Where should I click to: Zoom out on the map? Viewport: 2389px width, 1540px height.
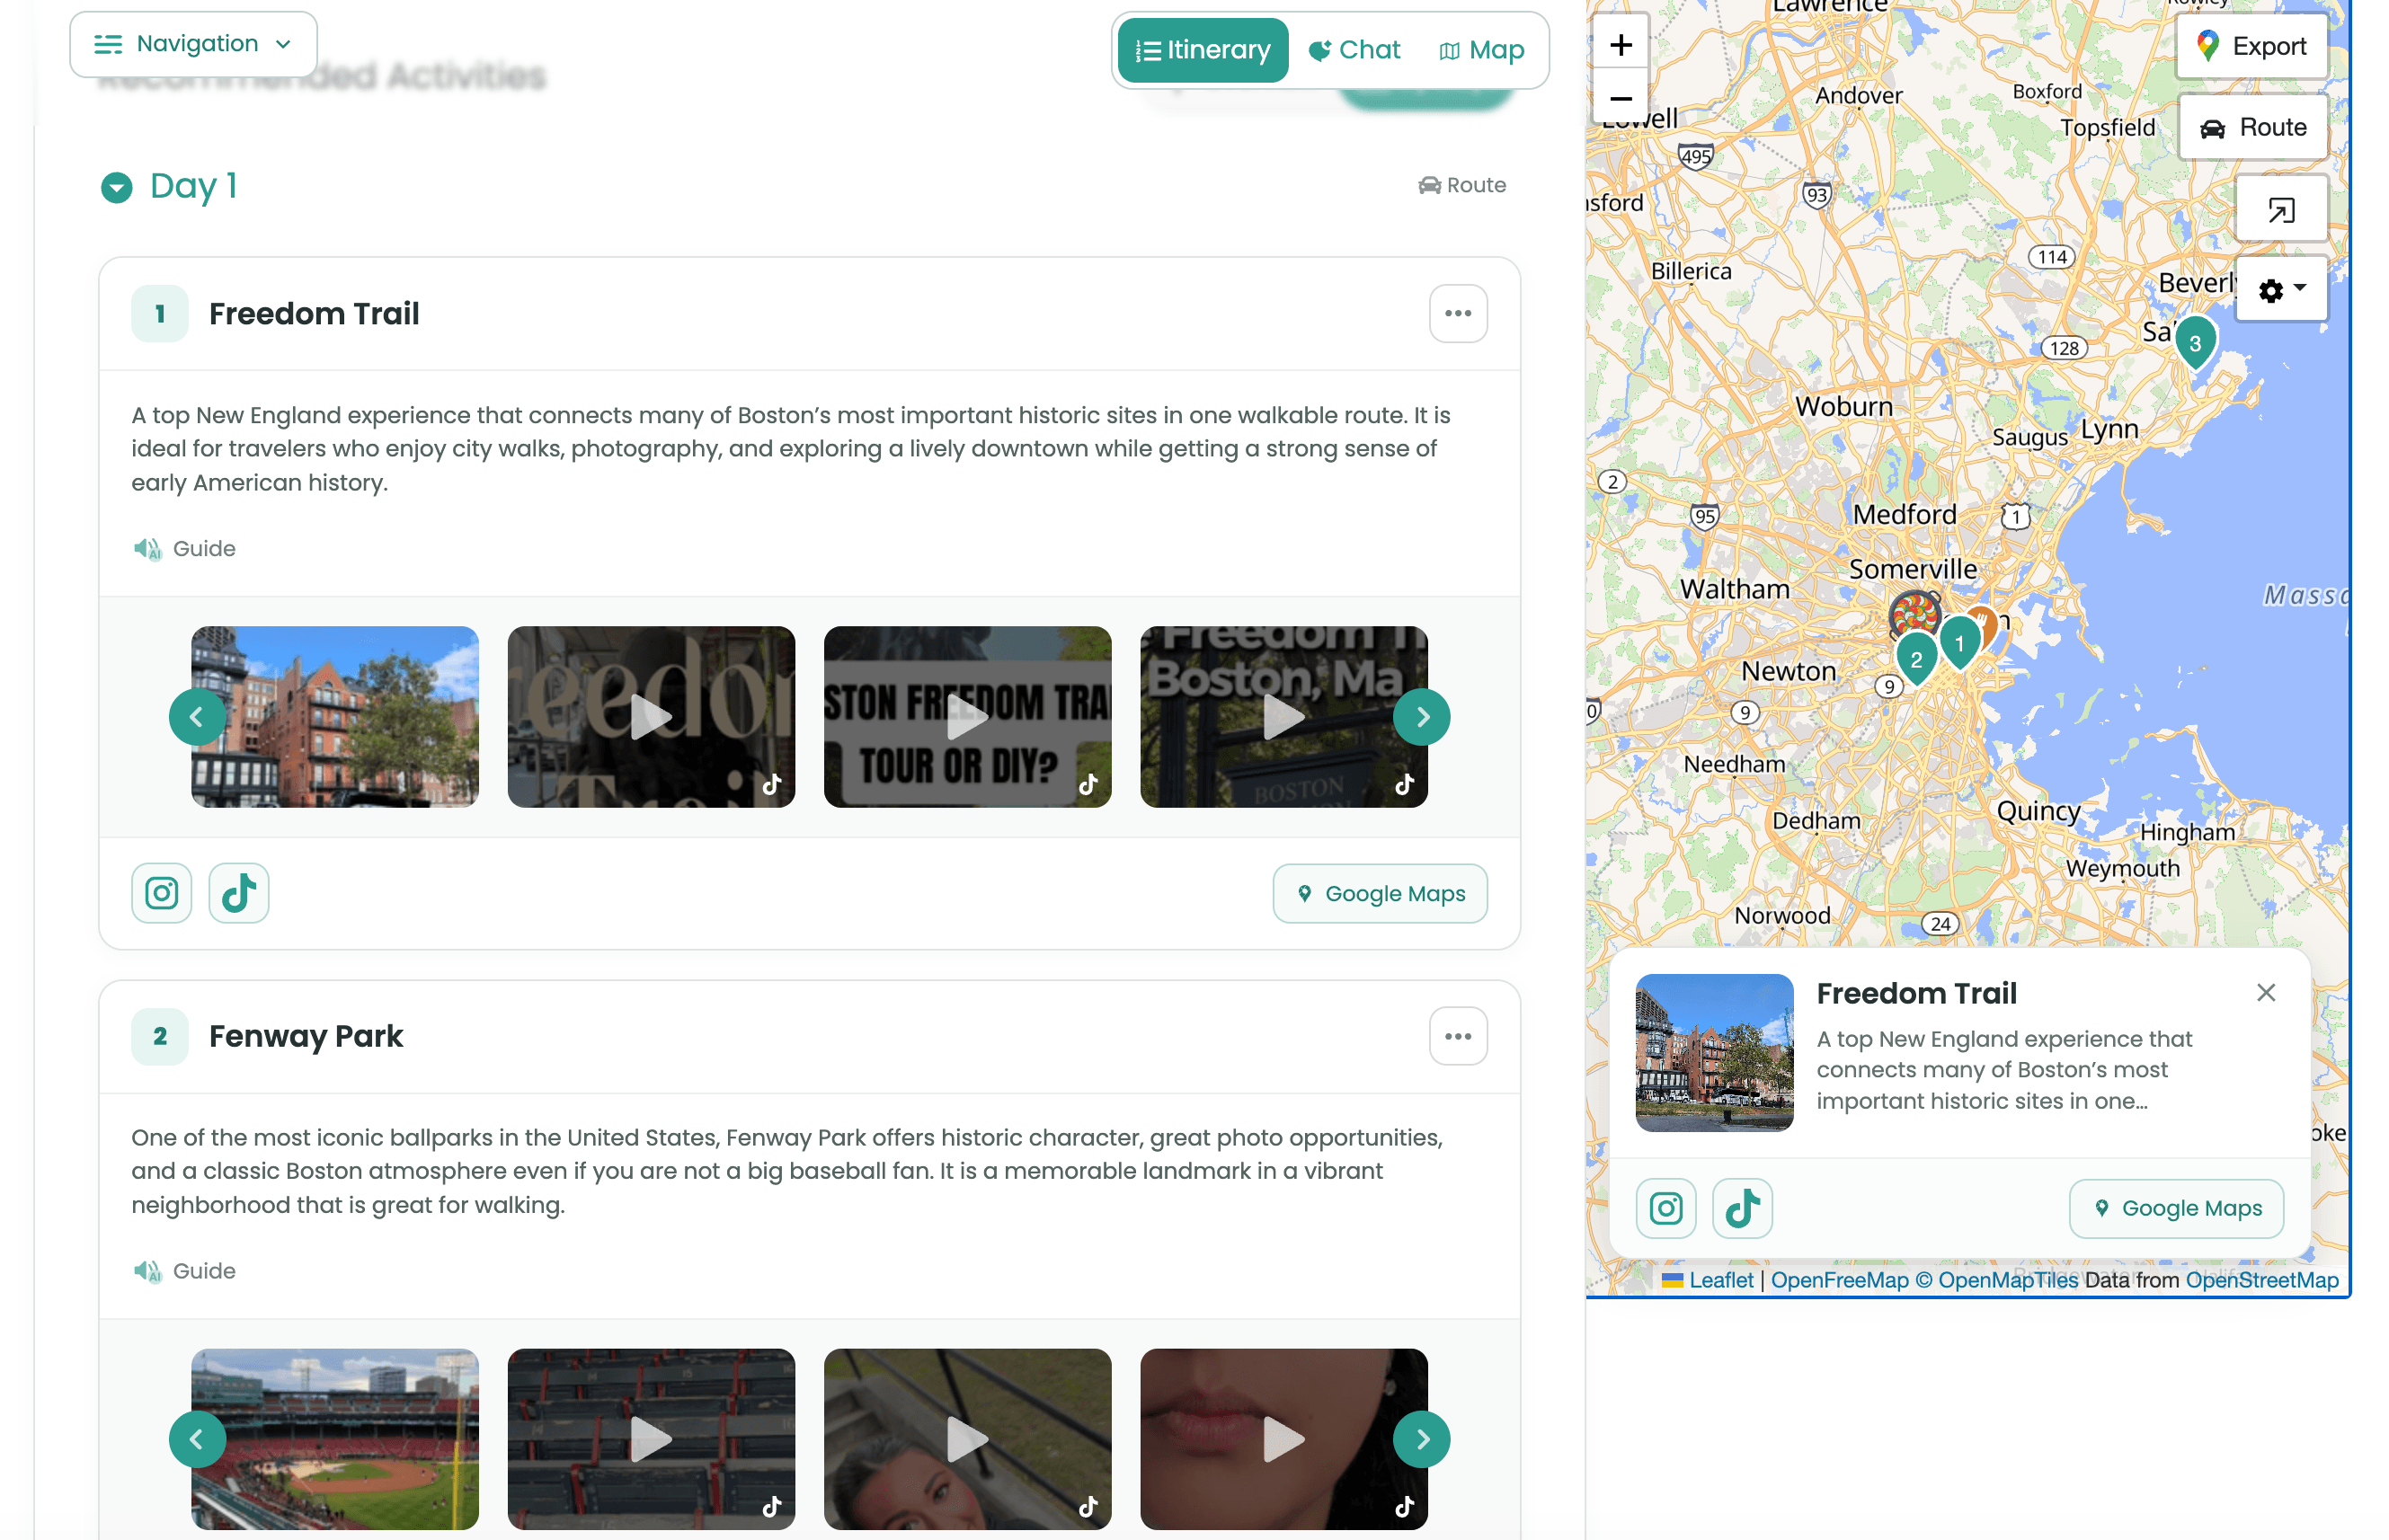coord(1621,98)
